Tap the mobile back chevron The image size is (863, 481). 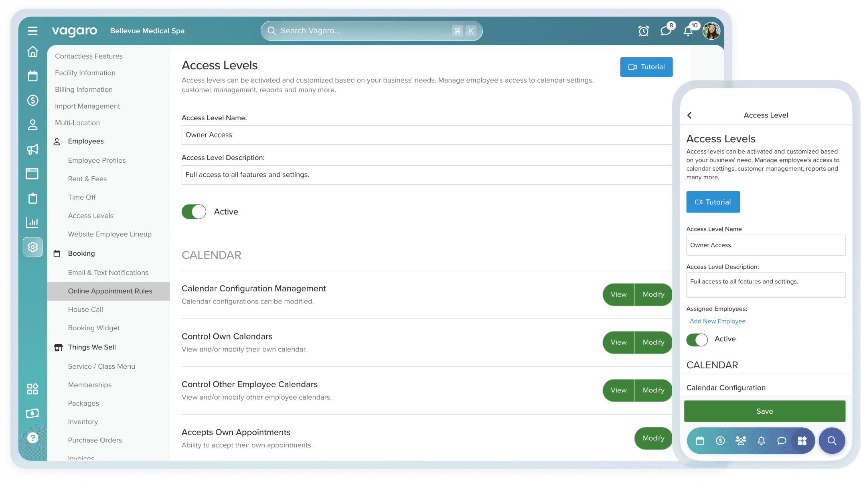[x=689, y=115]
